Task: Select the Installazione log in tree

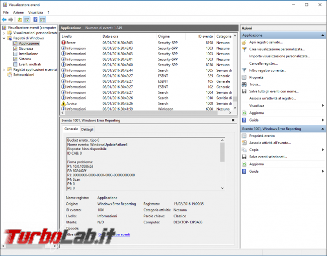Action: point(28,54)
